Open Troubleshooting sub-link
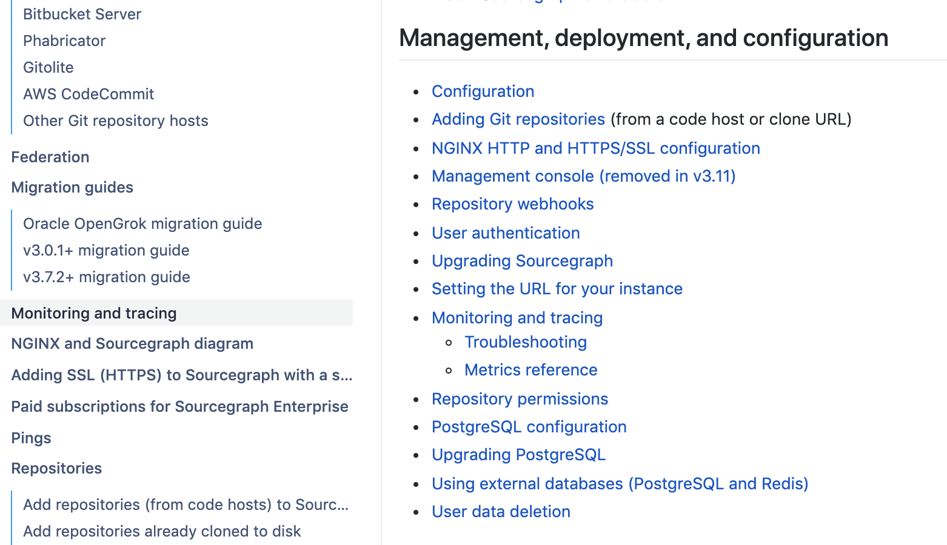Viewport: 947px width, 545px height. pyautogui.click(x=526, y=342)
